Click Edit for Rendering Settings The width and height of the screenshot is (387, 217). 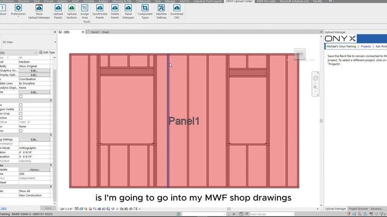[x=34, y=139]
